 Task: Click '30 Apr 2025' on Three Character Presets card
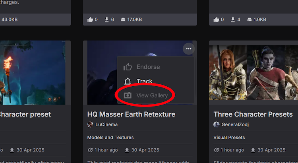[271, 150]
